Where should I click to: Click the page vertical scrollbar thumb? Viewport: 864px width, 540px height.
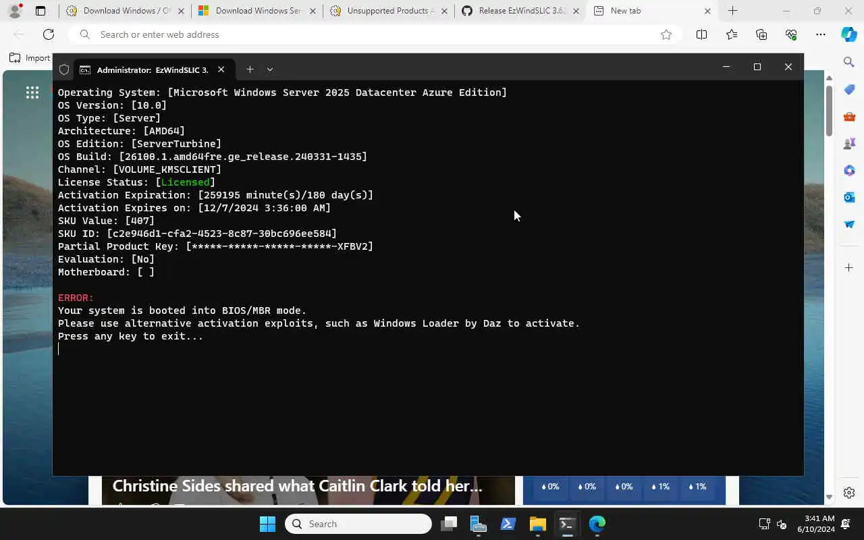[x=829, y=109]
